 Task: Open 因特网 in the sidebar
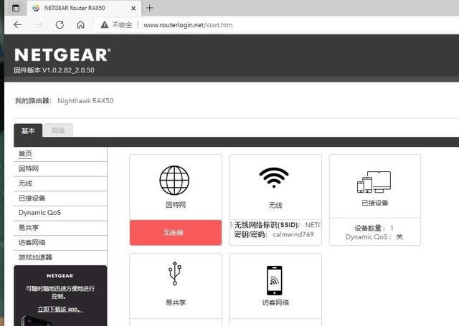point(29,168)
